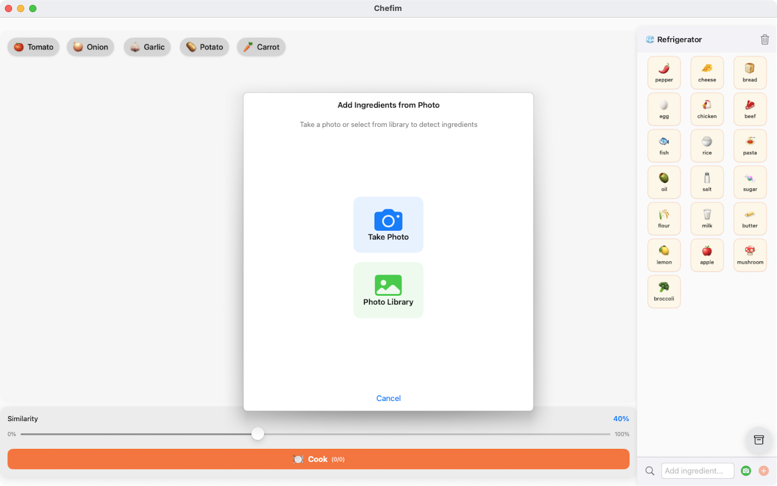Image resolution: width=777 pixels, height=486 pixels.
Task: Select the Potato chip
Action: (205, 47)
